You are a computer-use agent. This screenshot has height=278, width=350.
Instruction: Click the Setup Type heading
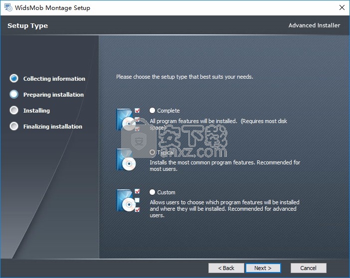point(28,26)
